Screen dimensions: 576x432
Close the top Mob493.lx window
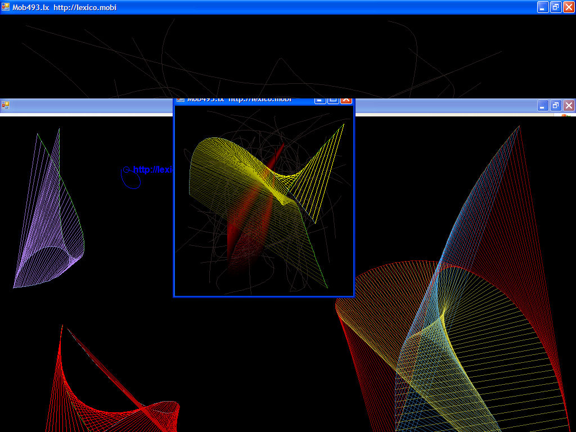coord(569,7)
